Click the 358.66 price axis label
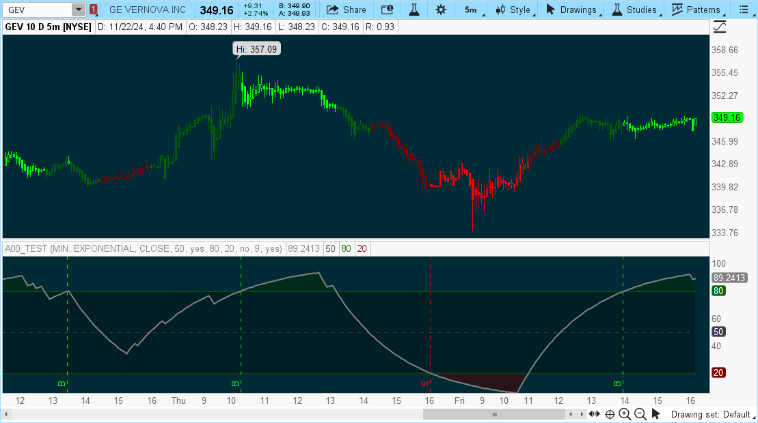Screen dimensions: 758x423 725,50
